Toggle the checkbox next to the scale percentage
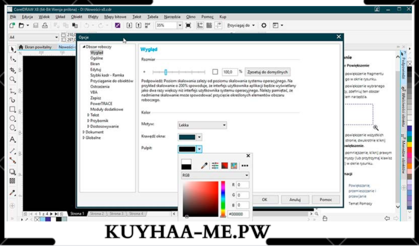419x246 pixels. (x=215, y=72)
